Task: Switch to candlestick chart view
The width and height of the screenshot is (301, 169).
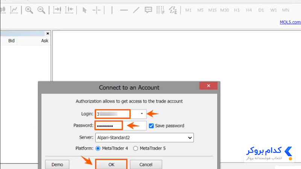Action: (3, 10)
